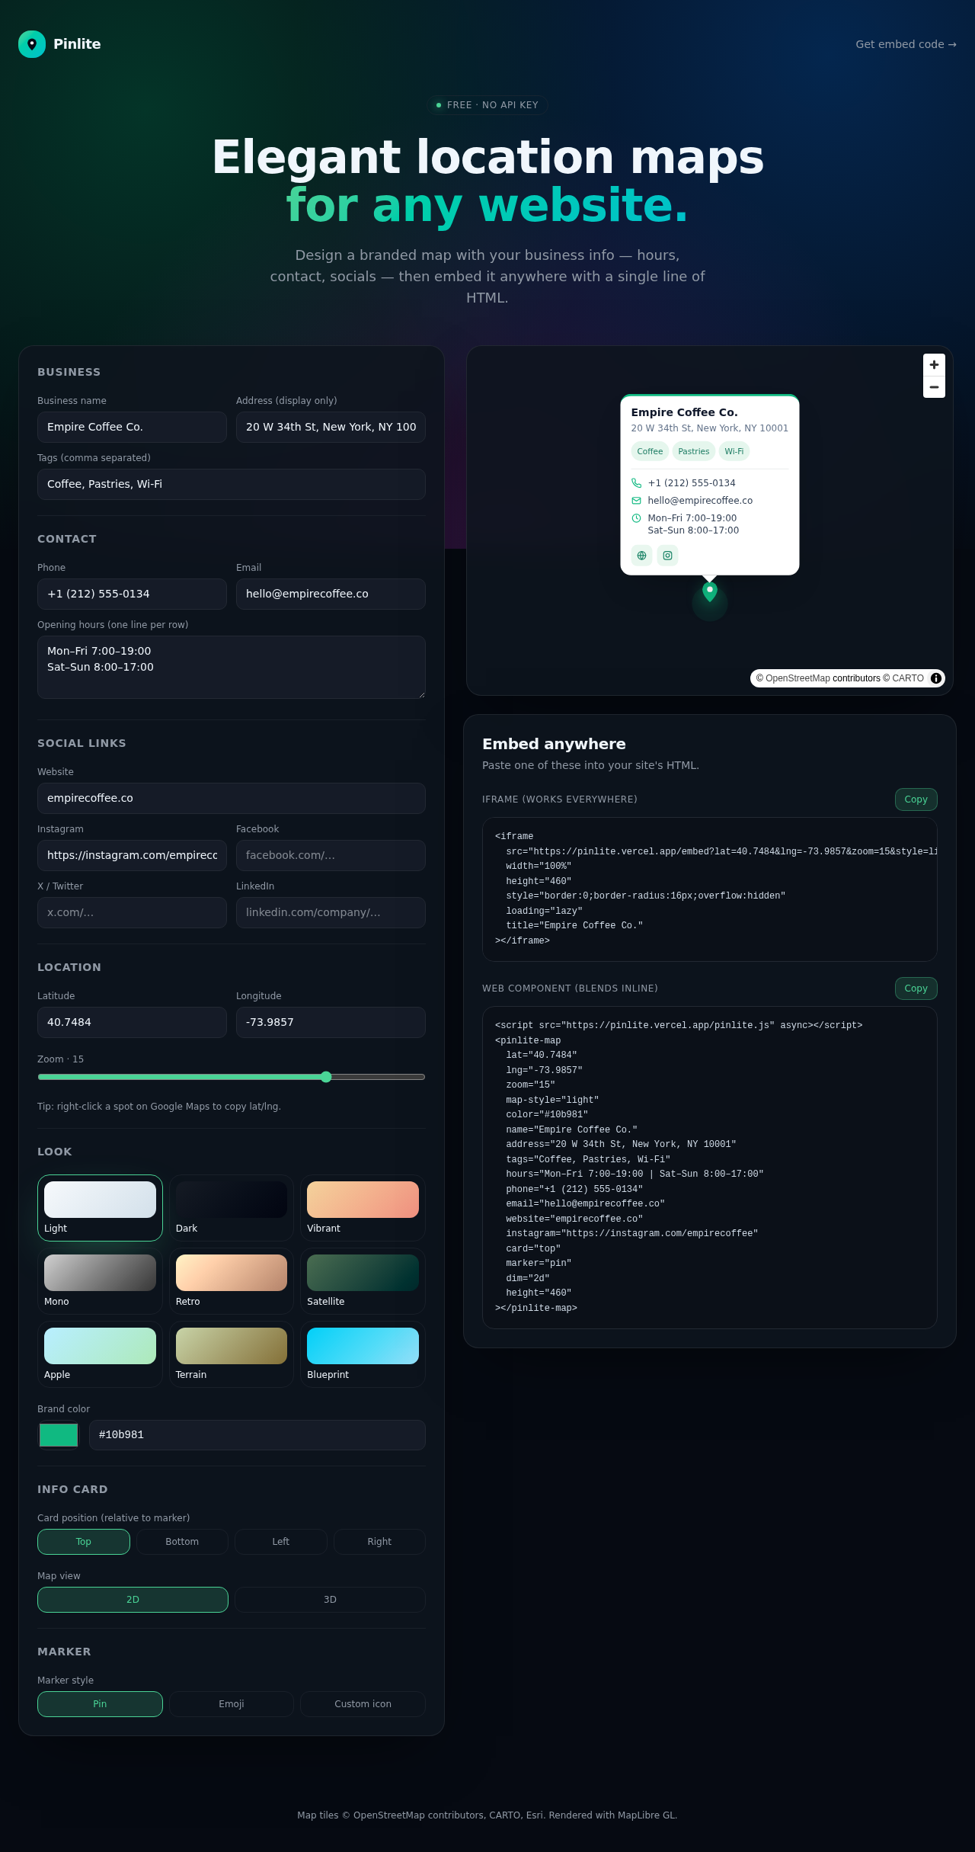Click the email envelope icon on card
Image resolution: width=975 pixels, height=1852 pixels.
[637, 501]
